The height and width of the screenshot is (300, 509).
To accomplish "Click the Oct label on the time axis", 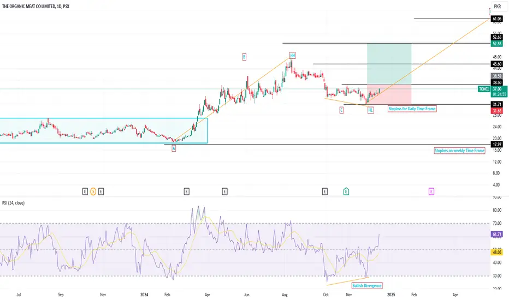I will [x=325, y=295].
